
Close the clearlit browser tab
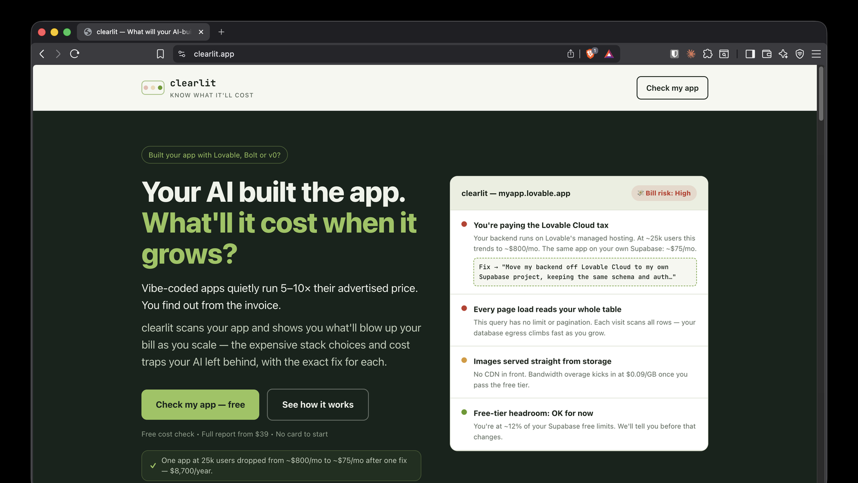click(x=201, y=32)
